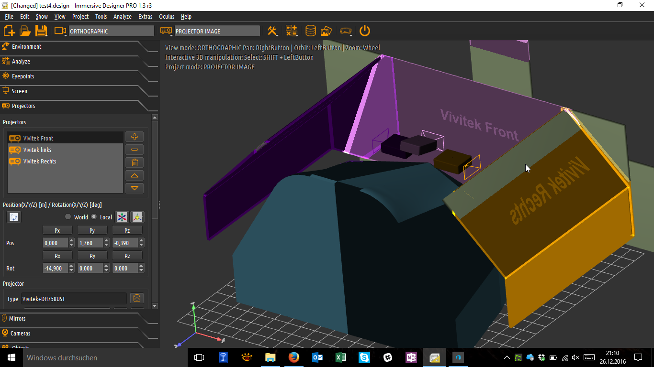This screenshot has height=367, width=654.
Task: Click the transform-reset icon left of World
Action: (x=14, y=217)
